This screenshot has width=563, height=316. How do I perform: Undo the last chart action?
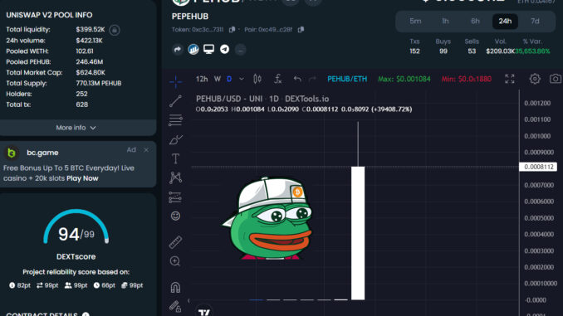click(297, 79)
